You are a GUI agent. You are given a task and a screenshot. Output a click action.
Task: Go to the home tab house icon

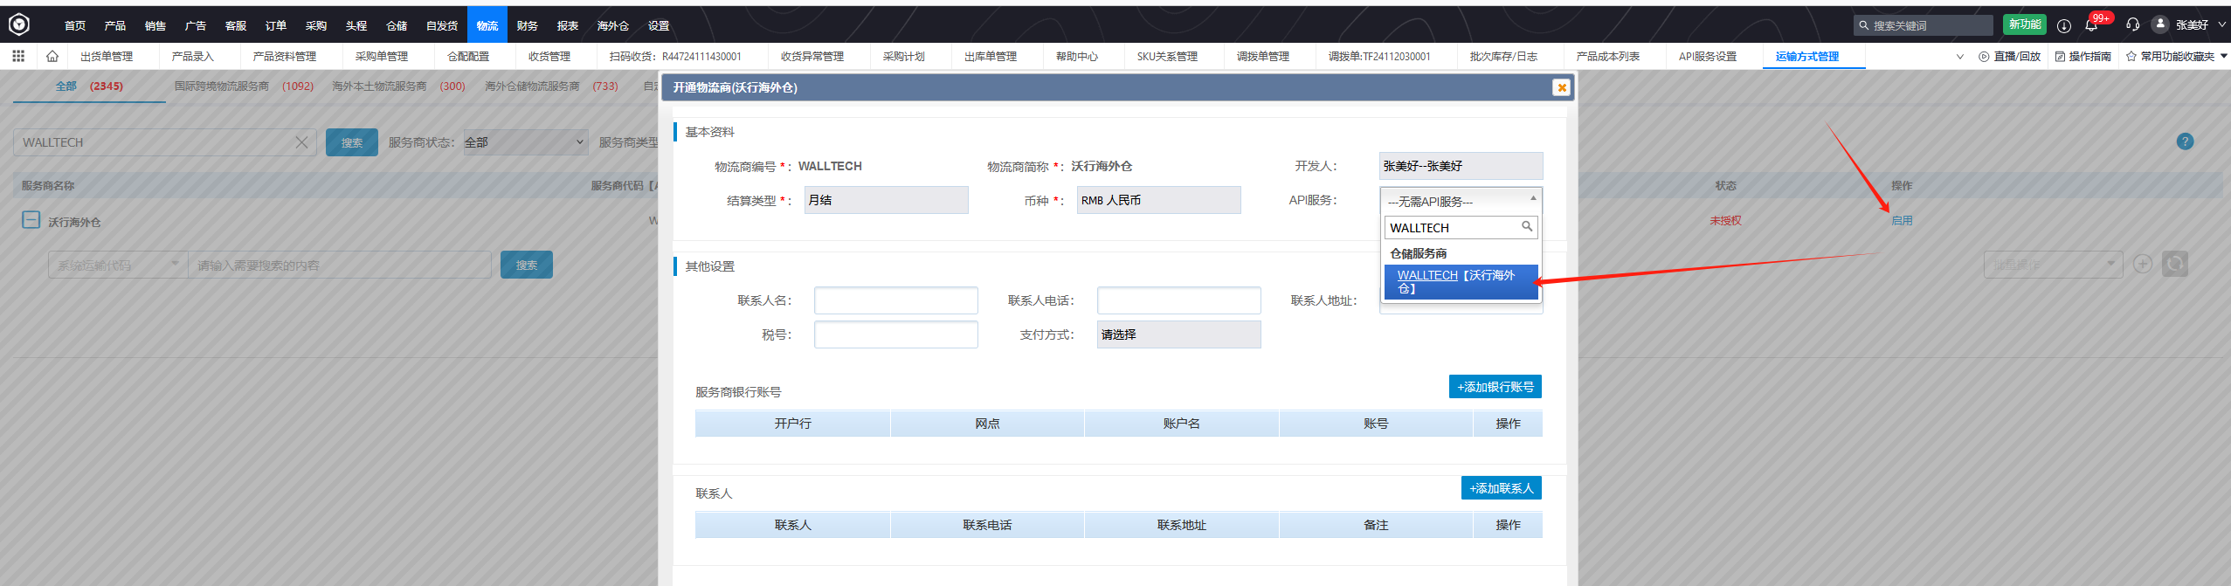pyautogui.click(x=52, y=56)
